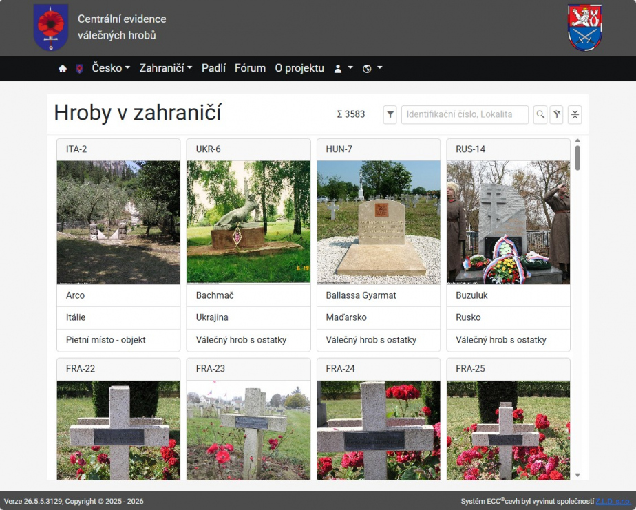Click the red poppy emblem logo
The width and height of the screenshot is (636, 510).
51,27
